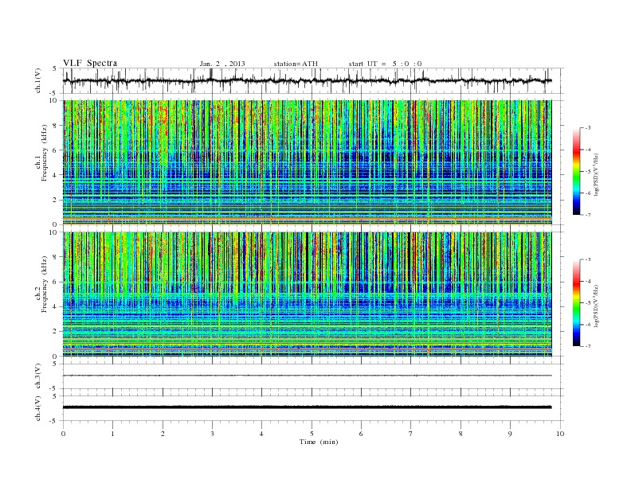Click time axis tick label "9"
This screenshot has width=631, height=487.
[510, 434]
